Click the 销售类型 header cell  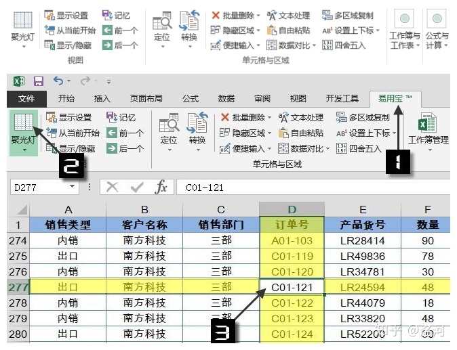click(x=68, y=225)
